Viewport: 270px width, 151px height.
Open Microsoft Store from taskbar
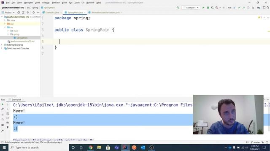(108, 147)
